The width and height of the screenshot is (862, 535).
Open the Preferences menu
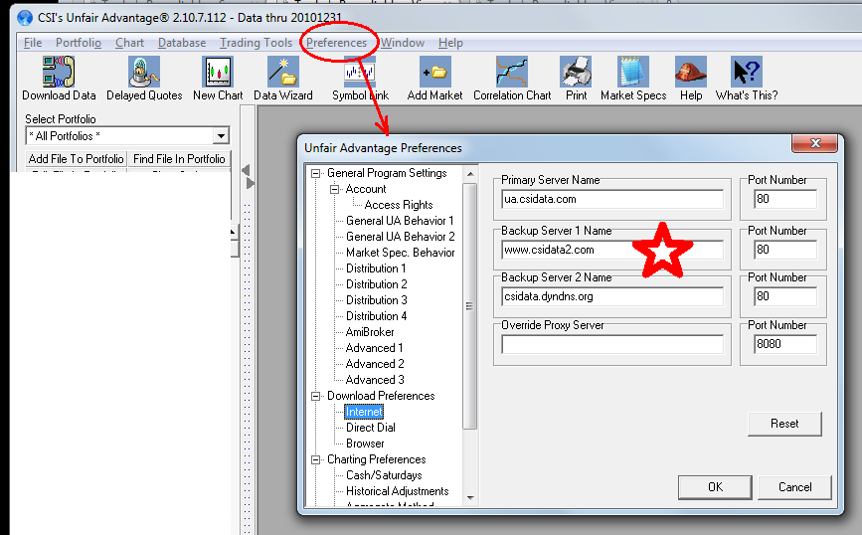coord(336,43)
